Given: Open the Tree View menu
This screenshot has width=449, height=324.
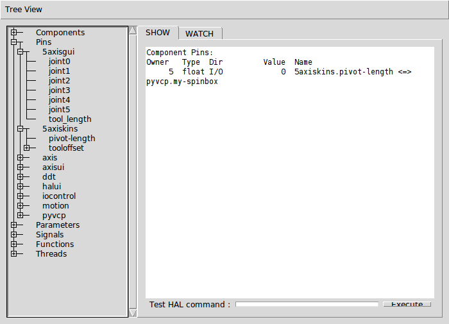Looking at the screenshot, I should point(24,10).
